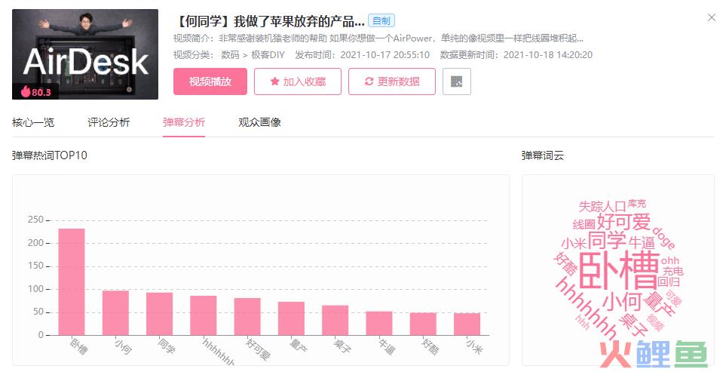Click the 数码 category text

coord(230,54)
